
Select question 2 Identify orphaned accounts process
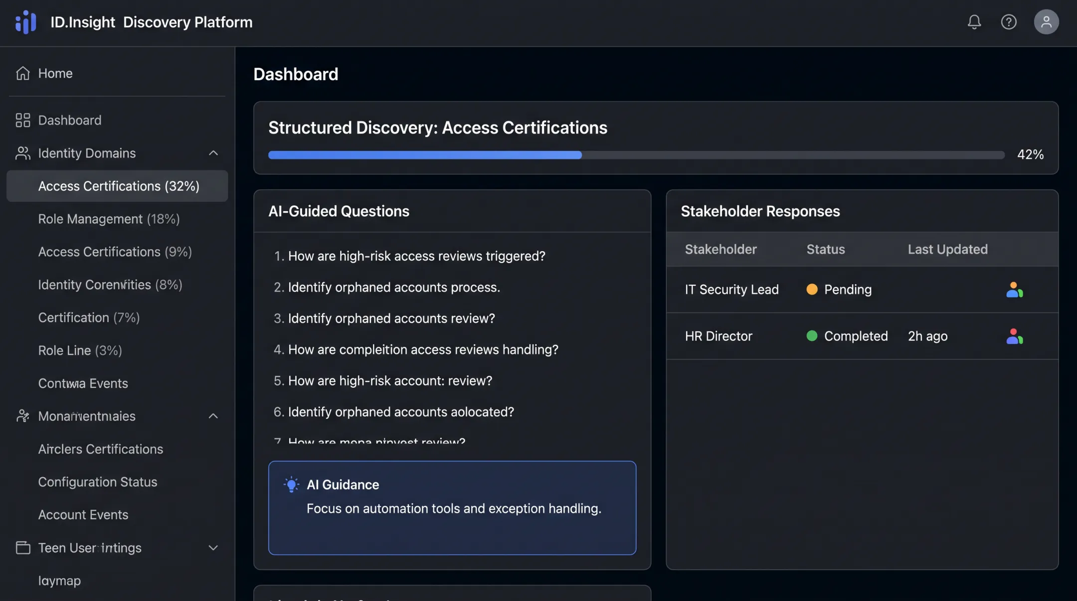point(386,287)
